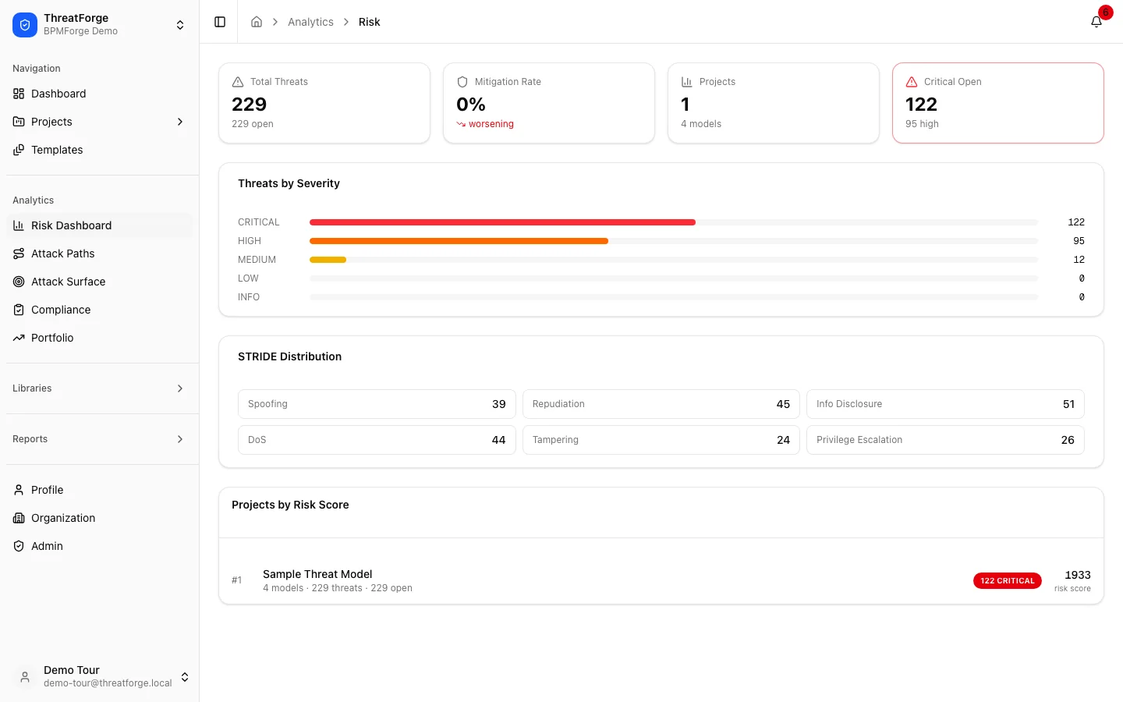Screen dimensions: 1123x702
Task: Expand the Projects submenu chevron
Action: pyautogui.click(x=180, y=122)
